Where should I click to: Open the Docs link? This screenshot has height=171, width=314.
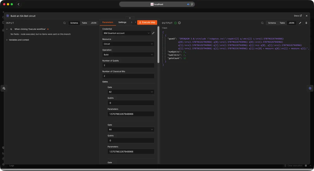pyautogui.click(x=298, y=16)
